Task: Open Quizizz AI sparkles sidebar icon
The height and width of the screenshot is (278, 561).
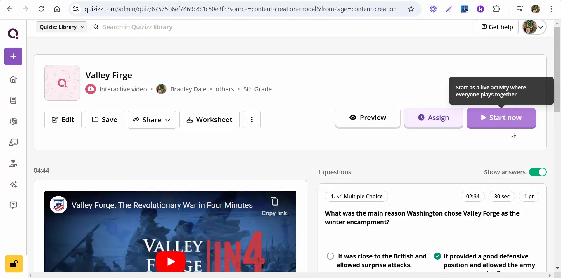Action: tap(13, 184)
